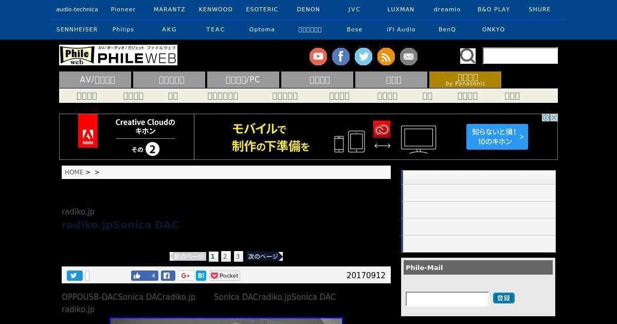Open the Facebook page icon in header
The width and height of the screenshot is (617, 324).
(x=341, y=56)
